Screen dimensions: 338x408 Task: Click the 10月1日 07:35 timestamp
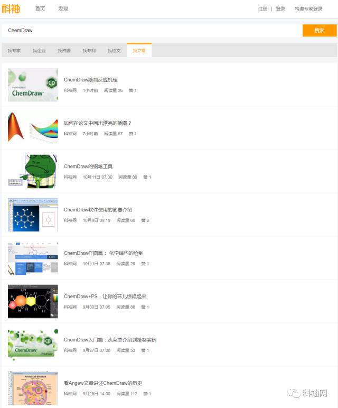[x=97, y=264]
